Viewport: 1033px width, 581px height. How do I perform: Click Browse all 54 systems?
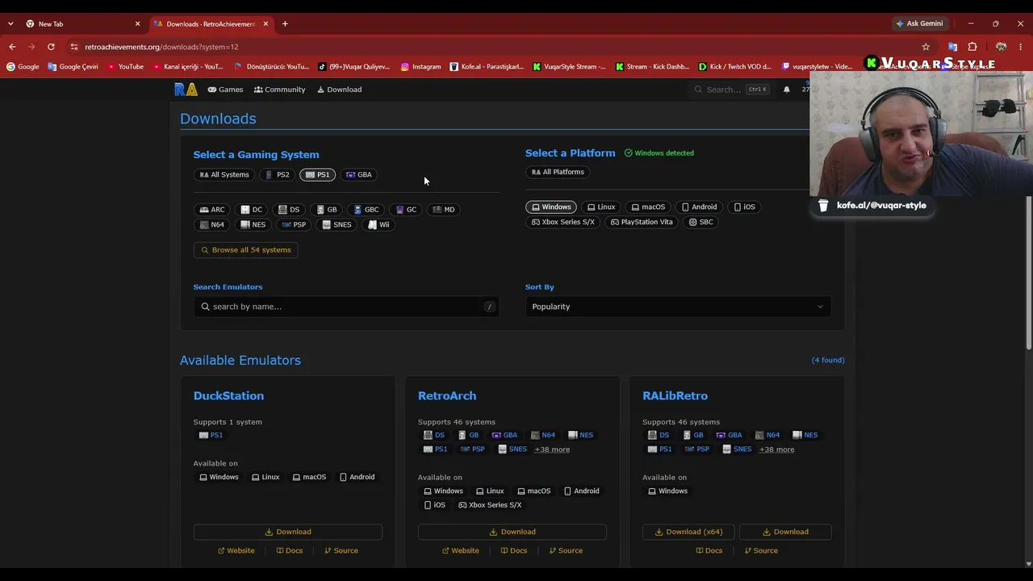pos(246,250)
